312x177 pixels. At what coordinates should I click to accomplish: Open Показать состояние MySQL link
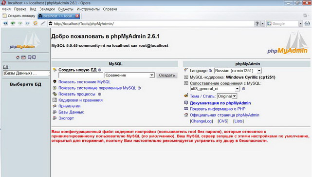click(84, 82)
